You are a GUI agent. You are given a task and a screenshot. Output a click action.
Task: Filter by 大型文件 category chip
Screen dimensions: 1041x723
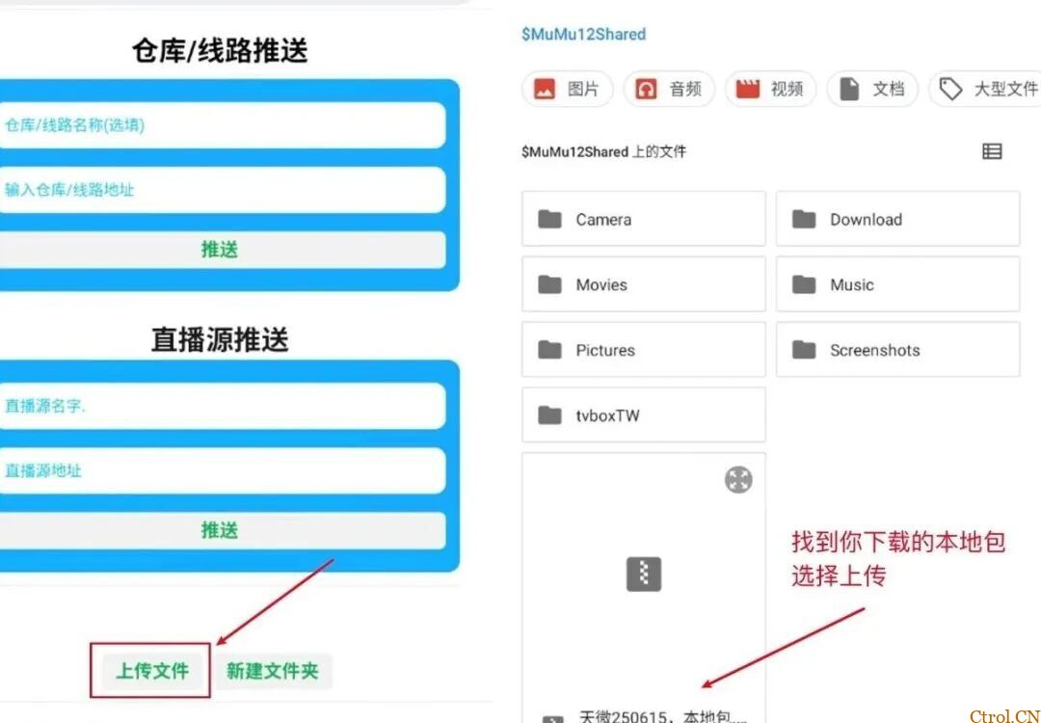986,89
